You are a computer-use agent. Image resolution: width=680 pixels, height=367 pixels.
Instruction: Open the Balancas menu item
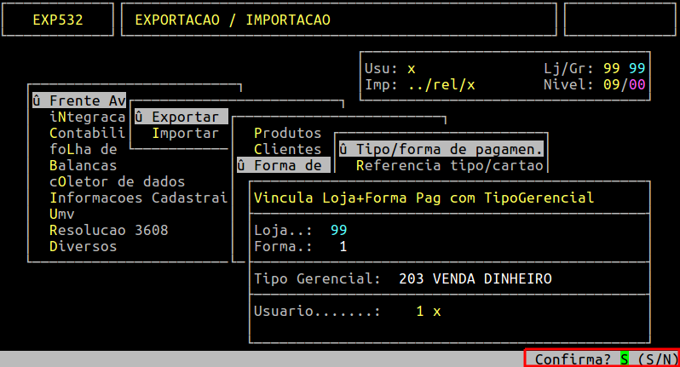(x=83, y=165)
